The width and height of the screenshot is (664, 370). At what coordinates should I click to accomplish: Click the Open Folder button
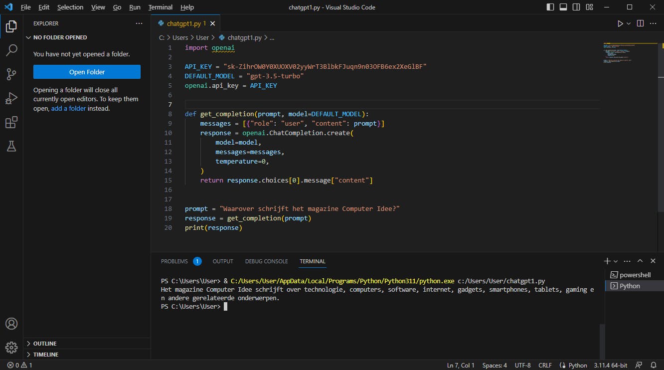87,72
